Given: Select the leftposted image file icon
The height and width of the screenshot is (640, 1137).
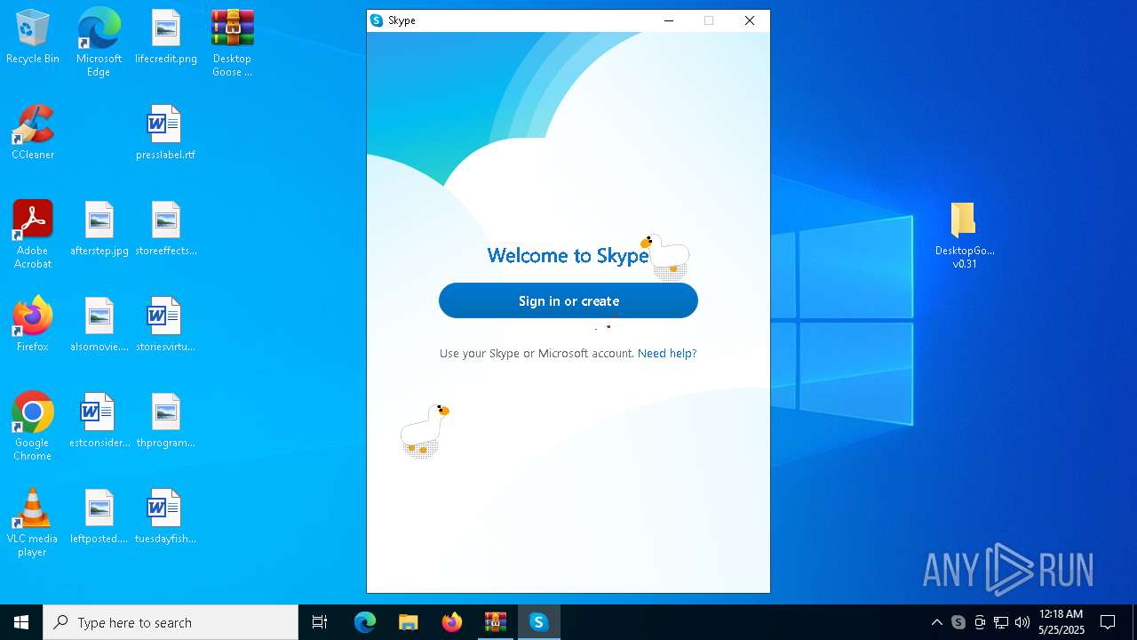Looking at the screenshot, I should coord(99,517).
